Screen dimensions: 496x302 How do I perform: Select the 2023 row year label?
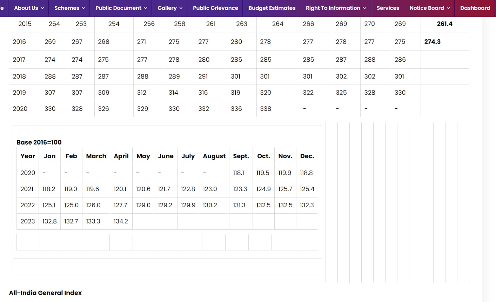point(28,221)
